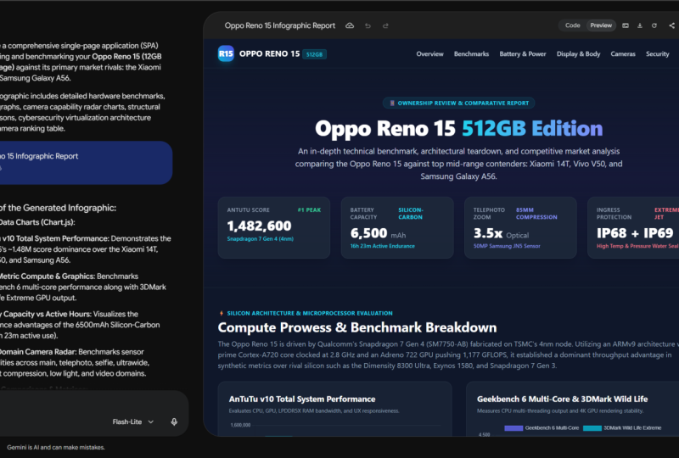Select the Telephoto Zoom 3.5x card
The width and height of the screenshot is (679, 458).
click(x=520, y=227)
